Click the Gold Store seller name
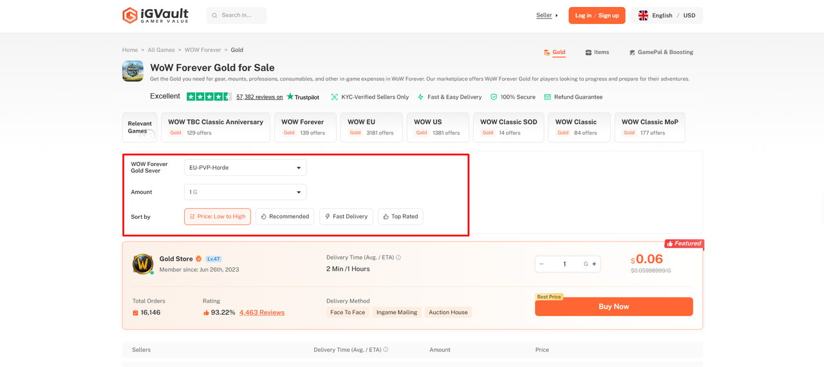824x367 pixels. (x=176, y=259)
